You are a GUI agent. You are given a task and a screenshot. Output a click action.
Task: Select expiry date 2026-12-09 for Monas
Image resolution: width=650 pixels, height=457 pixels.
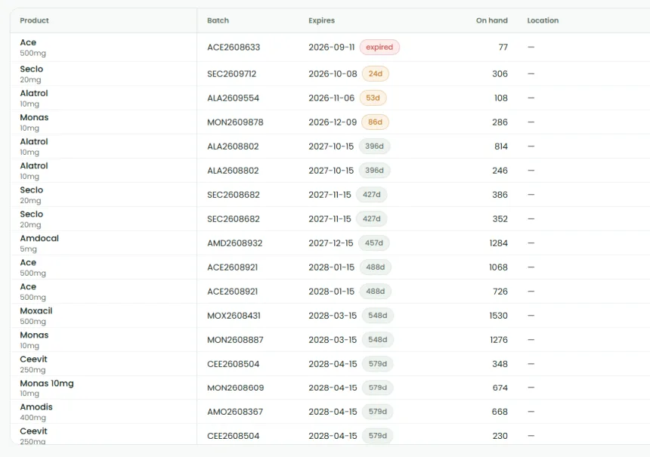point(333,122)
